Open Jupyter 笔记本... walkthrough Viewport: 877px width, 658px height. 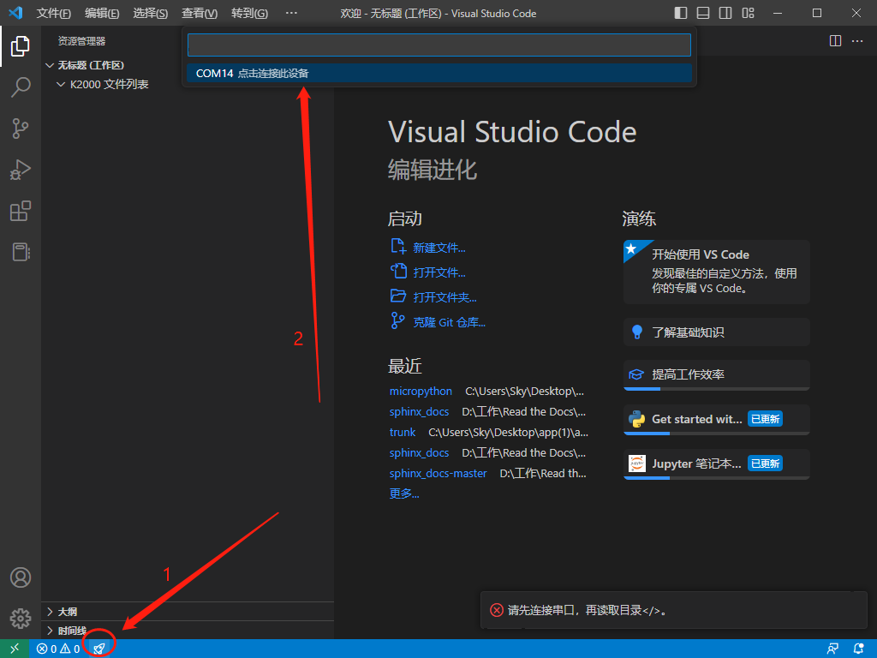(717, 464)
